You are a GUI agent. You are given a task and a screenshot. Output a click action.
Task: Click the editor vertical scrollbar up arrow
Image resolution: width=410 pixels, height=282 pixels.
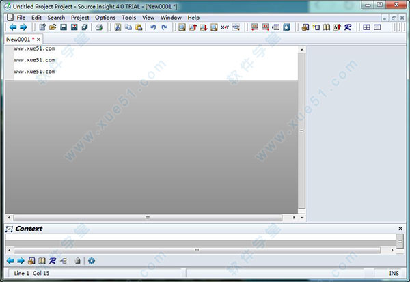[302, 49]
